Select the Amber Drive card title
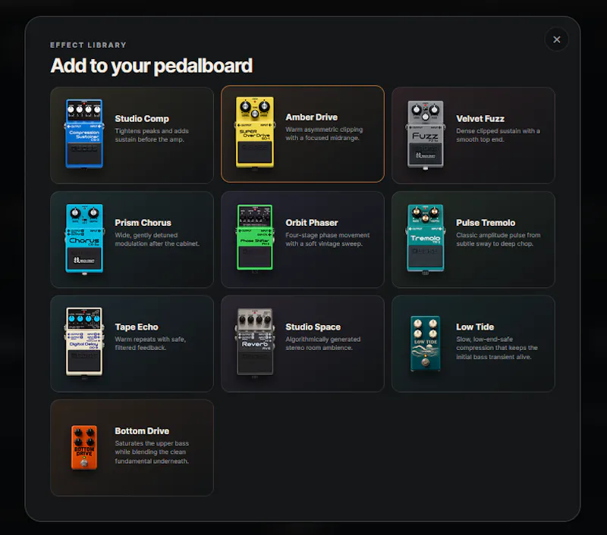Image resolution: width=607 pixels, height=535 pixels. pos(312,117)
